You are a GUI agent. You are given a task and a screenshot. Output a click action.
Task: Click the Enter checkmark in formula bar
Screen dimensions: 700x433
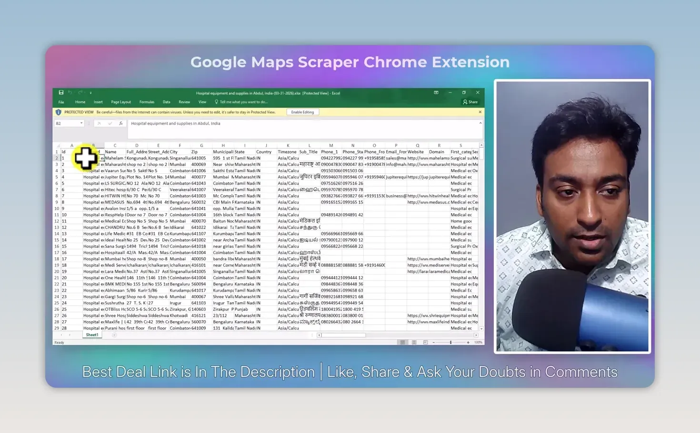pyautogui.click(x=110, y=124)
